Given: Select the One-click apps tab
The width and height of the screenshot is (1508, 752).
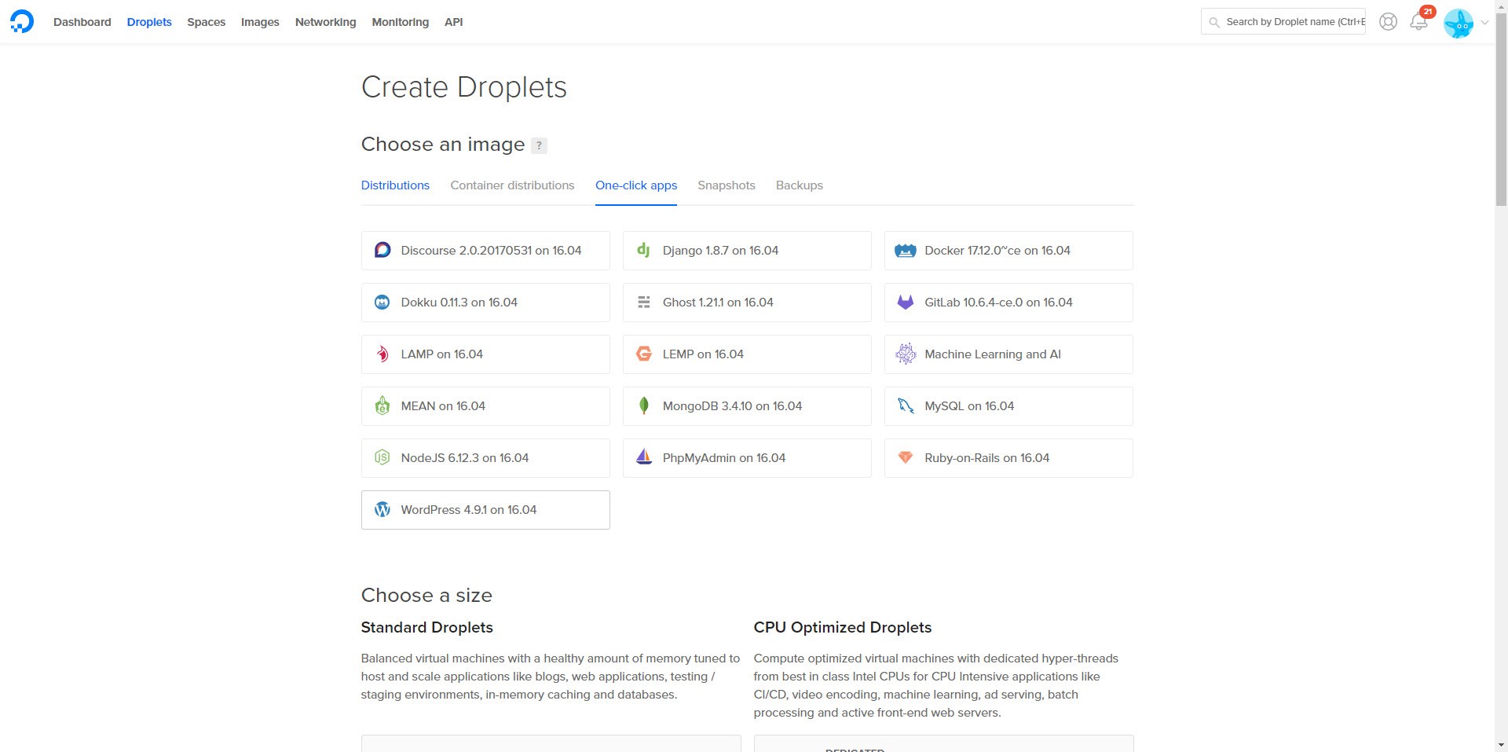Looking at the screenshot, I should coord(636,185).
